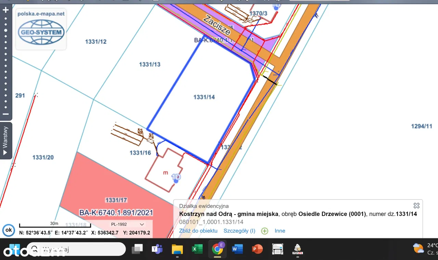438x260 pixels.
Task: Open Excel from the taskbar
Action: tap(197, 249)
